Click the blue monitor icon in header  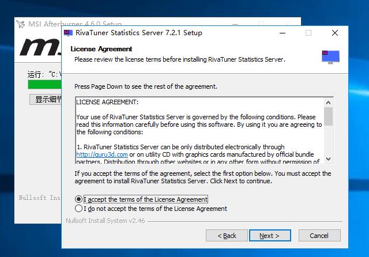pyautogui.click(x=330, y=56)
